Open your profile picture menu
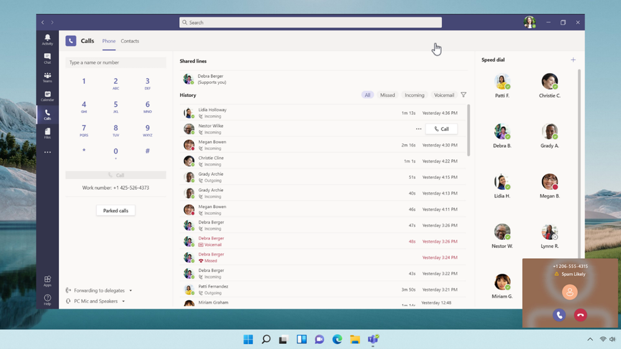The width and height of the screenshot is (621, 349). (530, 22)
